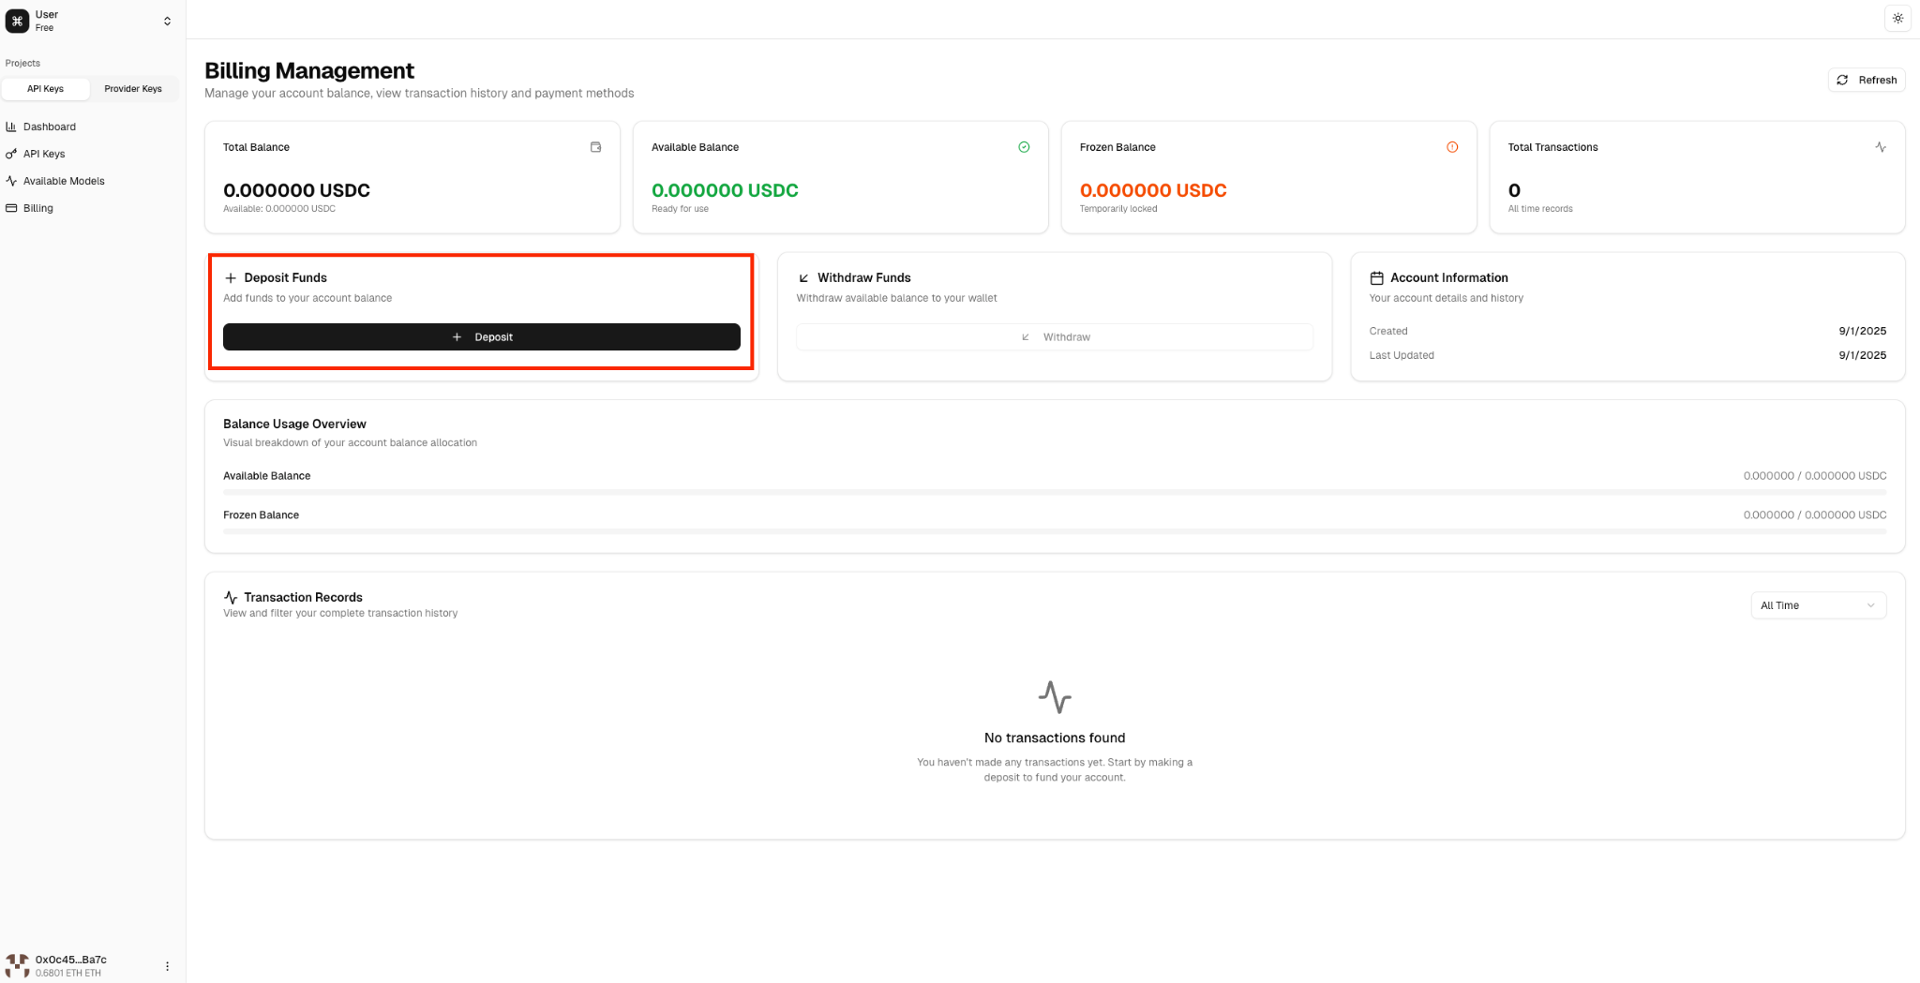Open the All Time filter dropdown
1920x983 pixels.
(x=1818, y=605)
